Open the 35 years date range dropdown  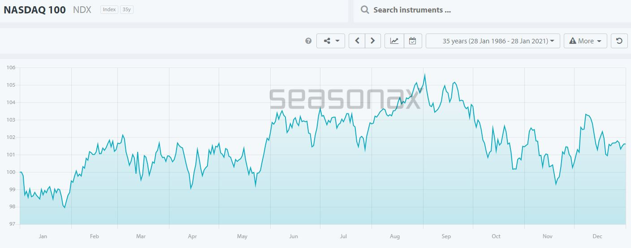coord(493,41)
